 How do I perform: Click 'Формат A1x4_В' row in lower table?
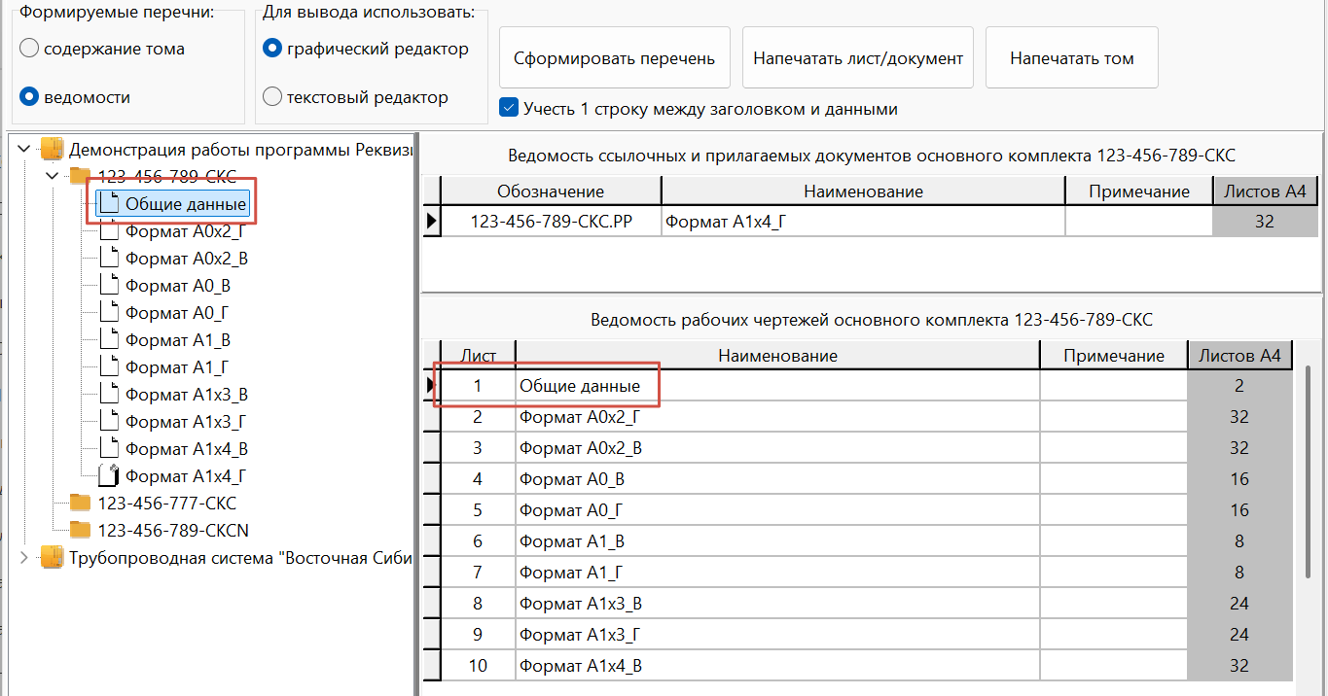pyautogui.click(x=777, y=666)
